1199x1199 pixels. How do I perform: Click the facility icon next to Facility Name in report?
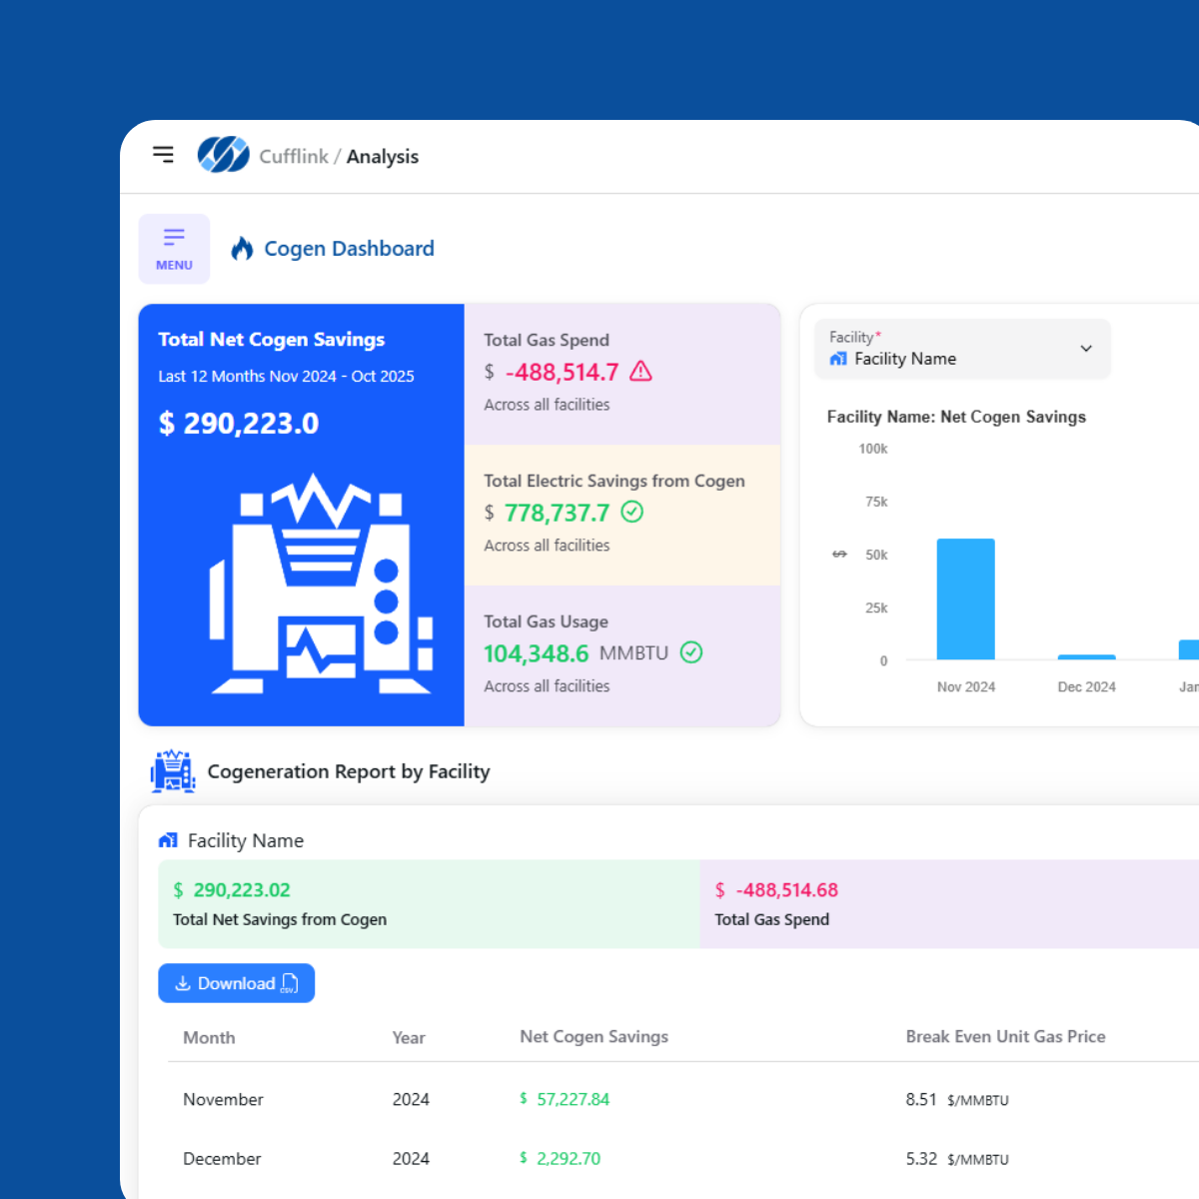click(167, 840)
